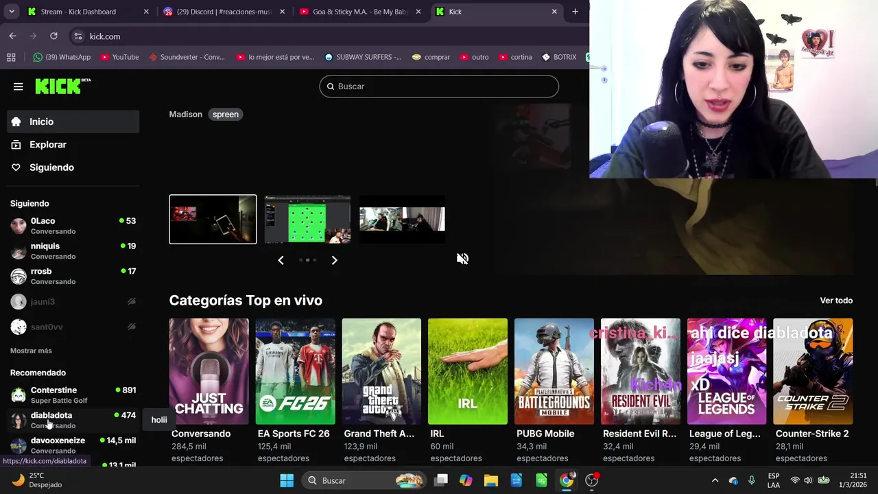Open recommended channel diabladota
878x494 pixels.
73,420
